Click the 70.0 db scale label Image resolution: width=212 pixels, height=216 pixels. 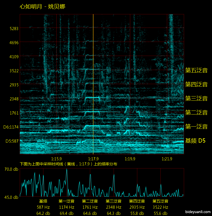pos(11,169)
